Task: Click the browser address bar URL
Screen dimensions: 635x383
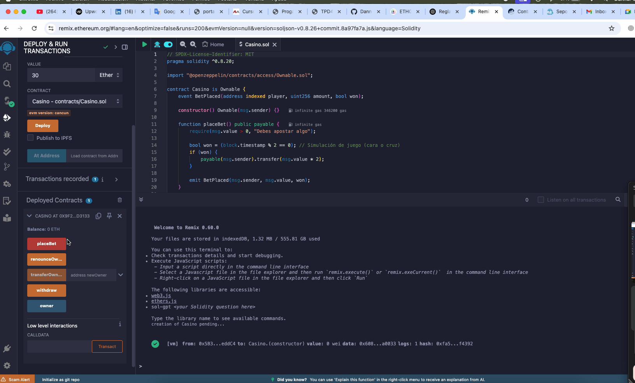Action: [239, 28]
